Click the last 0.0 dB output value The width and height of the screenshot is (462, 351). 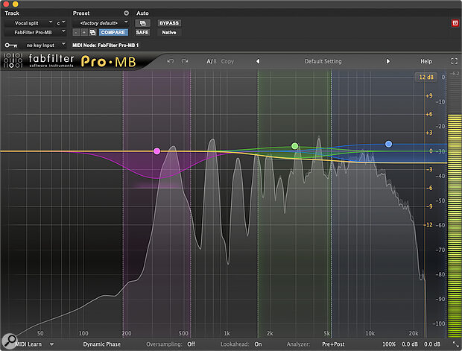point(432,344)
